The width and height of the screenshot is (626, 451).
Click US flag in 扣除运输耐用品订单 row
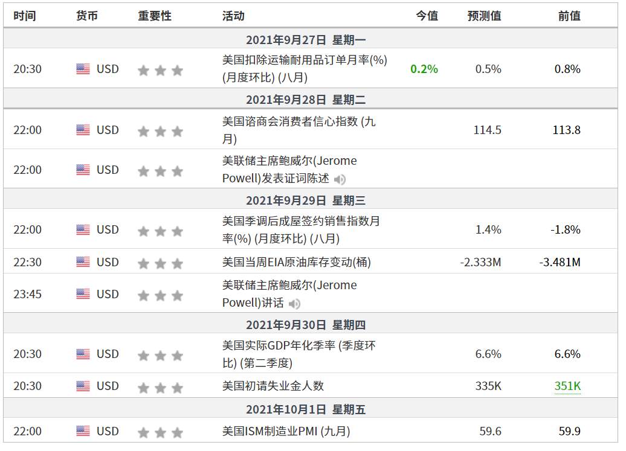tap(83, 69)
